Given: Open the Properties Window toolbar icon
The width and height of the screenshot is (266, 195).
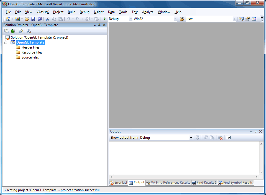Looking at the screenshot, I should (x=248, y=19).
